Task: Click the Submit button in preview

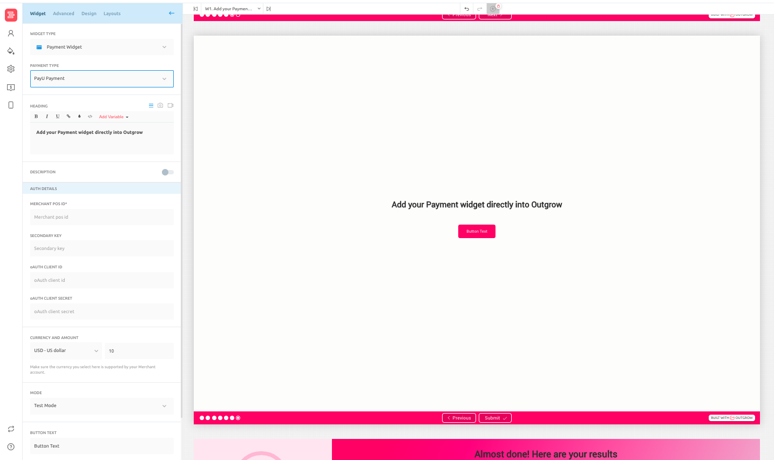Action: pyautogui.click(x=495, y=418)
